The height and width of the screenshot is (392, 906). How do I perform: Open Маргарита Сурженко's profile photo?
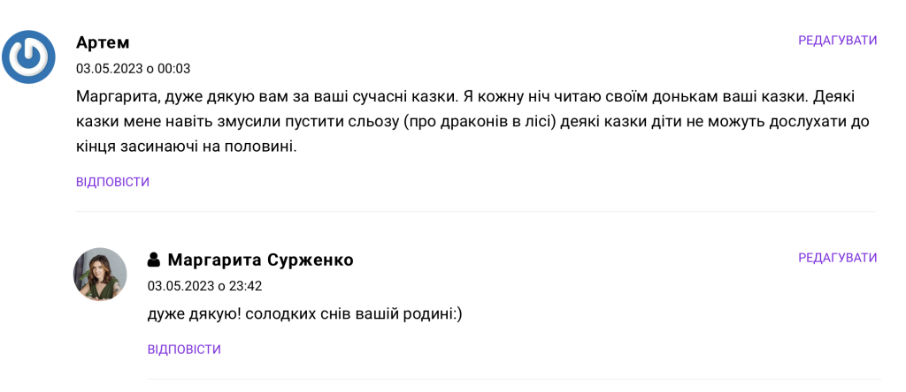[100, 274]
